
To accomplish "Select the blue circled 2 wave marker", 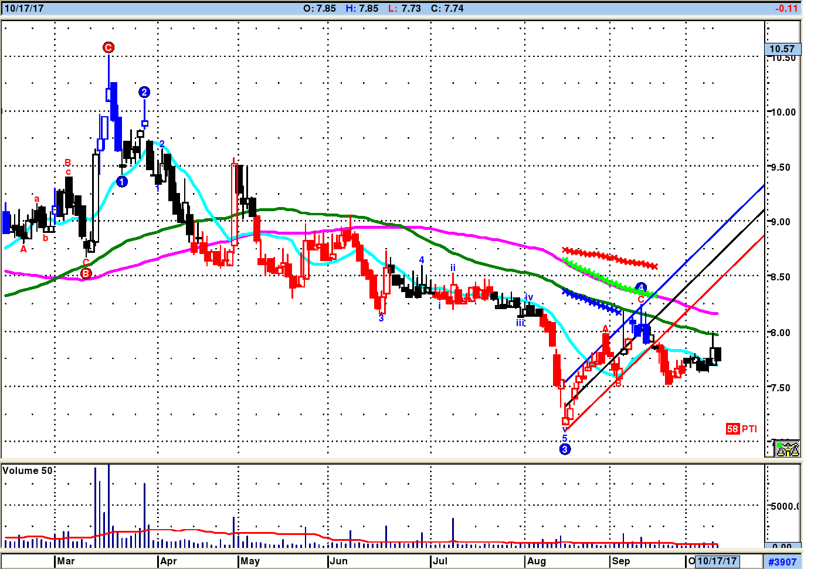I will (144, 92).
